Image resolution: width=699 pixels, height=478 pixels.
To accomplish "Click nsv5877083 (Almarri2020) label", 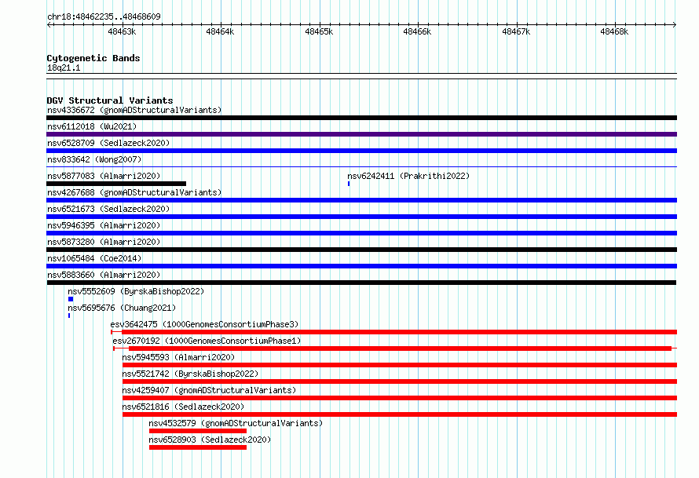I will (x=104, y=176).
